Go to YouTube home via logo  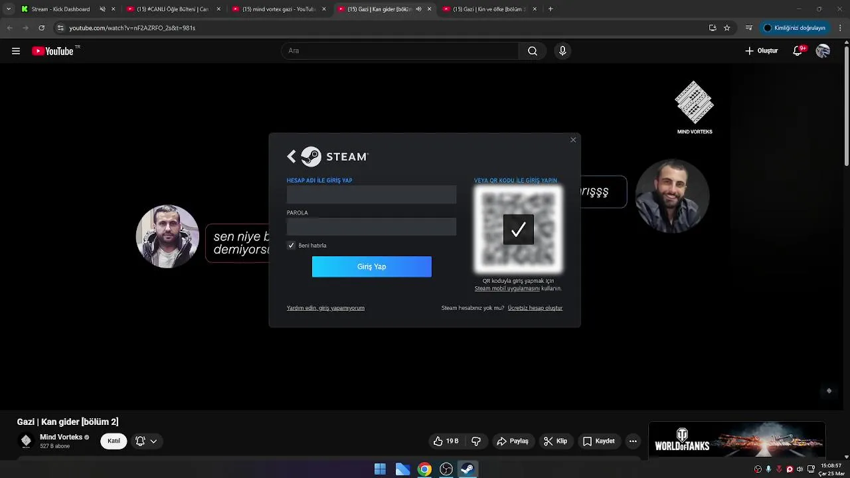(53, 51)
